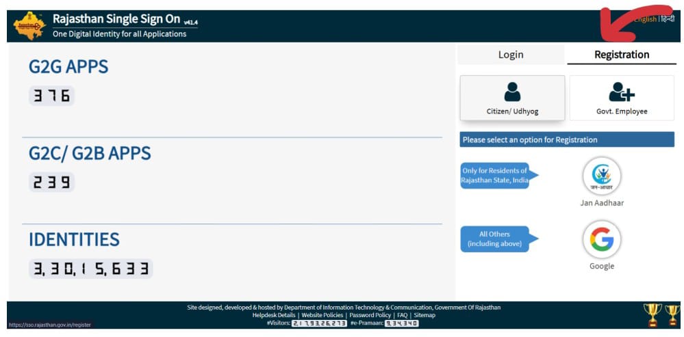
Task: Change language to Hindi
Action: click(x=668, y=19)
